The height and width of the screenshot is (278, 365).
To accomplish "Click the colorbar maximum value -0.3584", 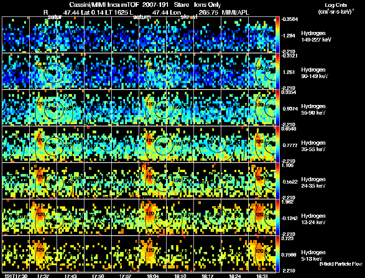I will click(x=290, y=19).
